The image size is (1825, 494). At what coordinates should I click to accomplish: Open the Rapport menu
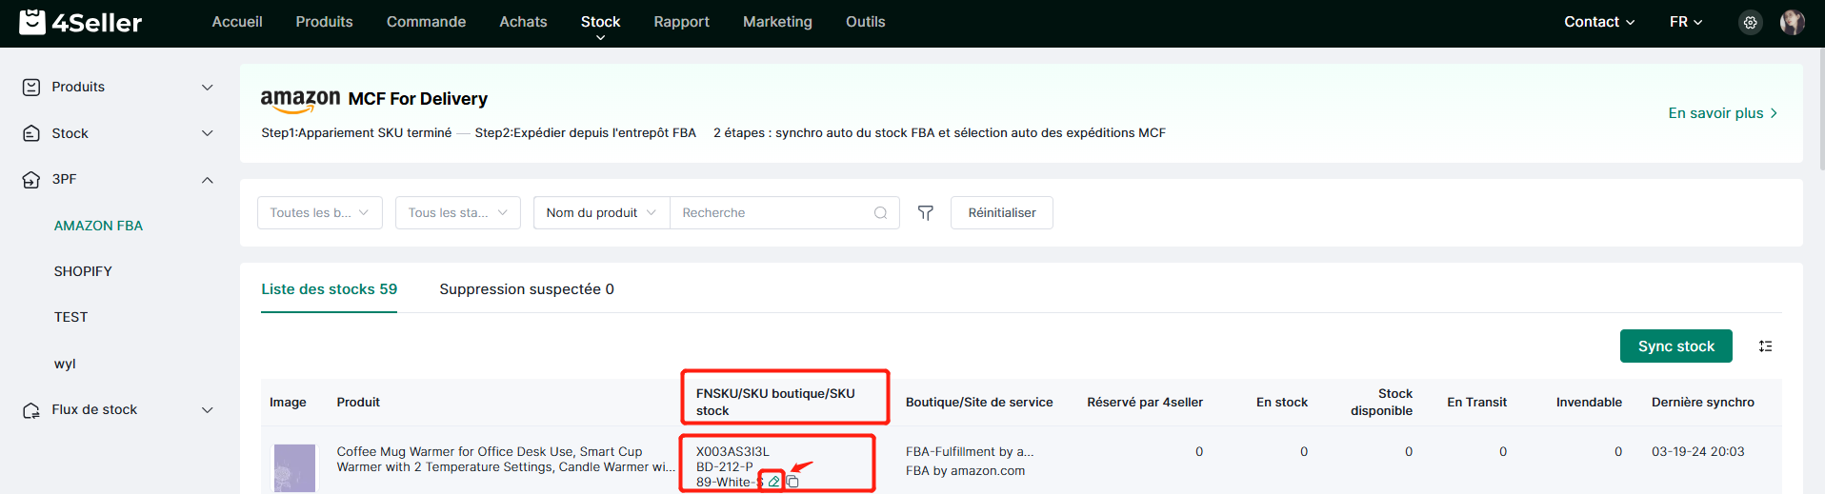(681, 22)
